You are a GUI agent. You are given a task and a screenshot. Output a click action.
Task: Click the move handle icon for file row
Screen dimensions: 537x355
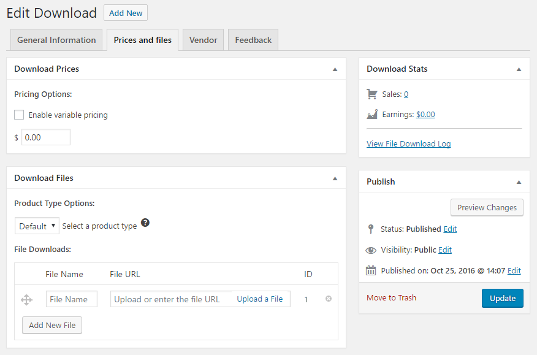(26, 300)
